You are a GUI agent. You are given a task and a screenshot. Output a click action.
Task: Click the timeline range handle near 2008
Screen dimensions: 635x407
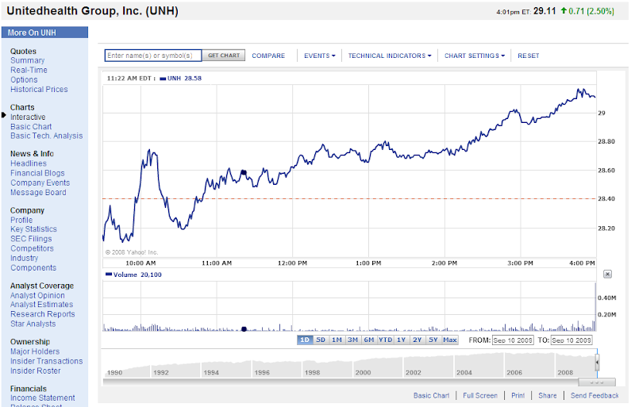click(597, 362)
